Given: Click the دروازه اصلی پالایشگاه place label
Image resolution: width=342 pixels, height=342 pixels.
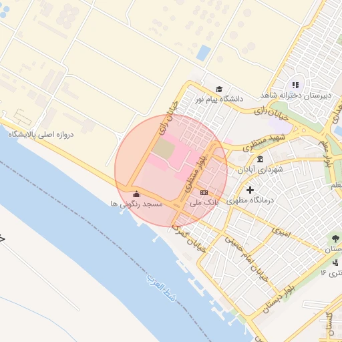Looking at the screenshot, I should point(41,135).
